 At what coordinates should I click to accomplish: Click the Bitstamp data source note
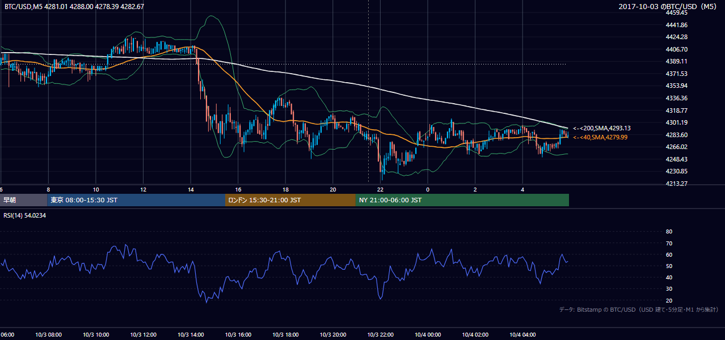tap(639, 310)
